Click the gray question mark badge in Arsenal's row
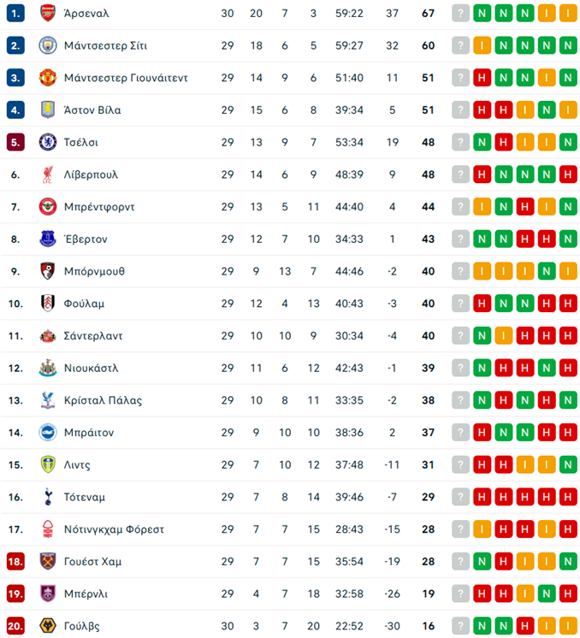The height and width of the screenshot is (638, 580). point(461,14)
